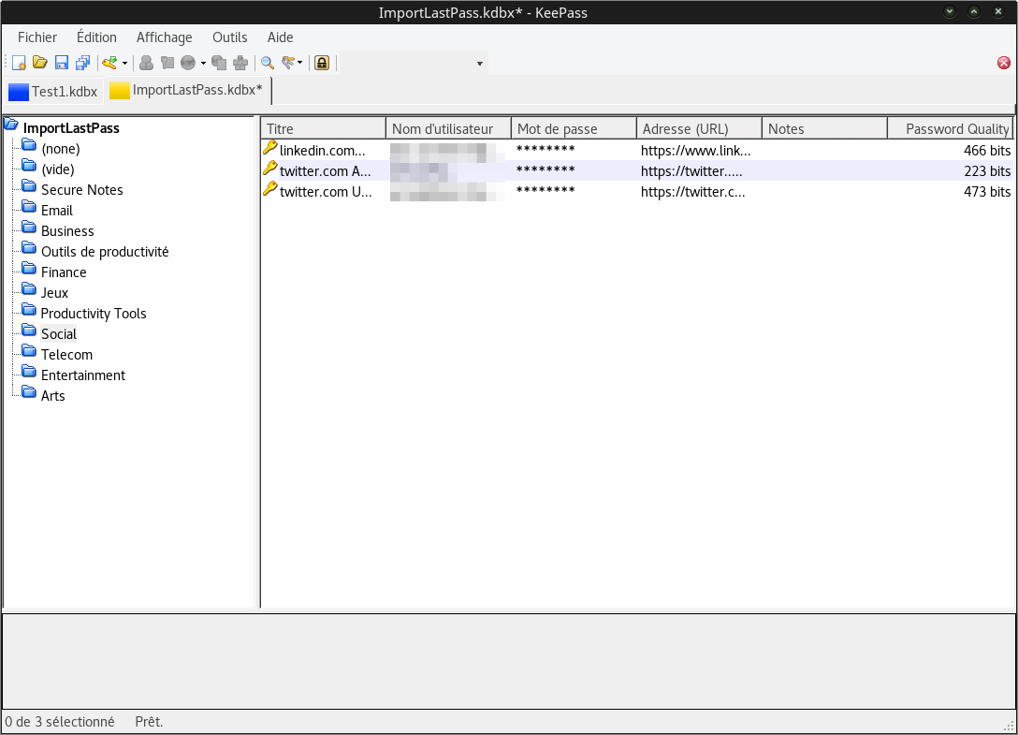Select the Secure Notes group
This screenshot has width=1018, height=735.
(x=81, y=190)
